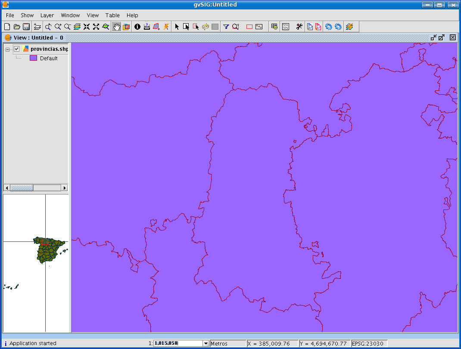Save project floppy disk icon
Screen dimensions: 461x349
coord(26,27)
